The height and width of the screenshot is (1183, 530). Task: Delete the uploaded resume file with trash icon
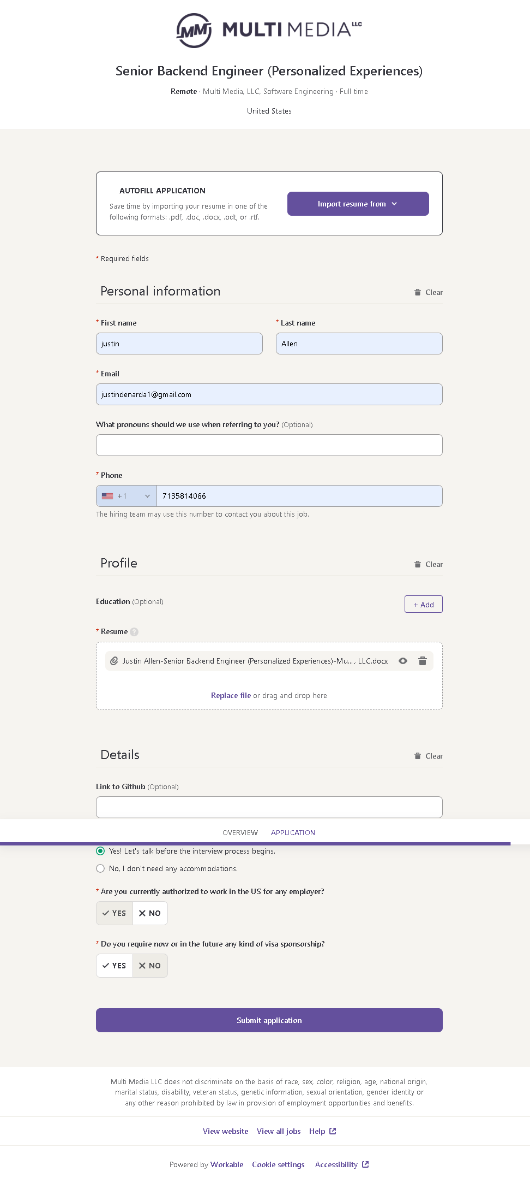click(422, 661)
